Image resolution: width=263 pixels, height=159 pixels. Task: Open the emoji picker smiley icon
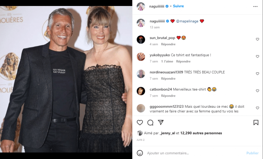(140, 153)
